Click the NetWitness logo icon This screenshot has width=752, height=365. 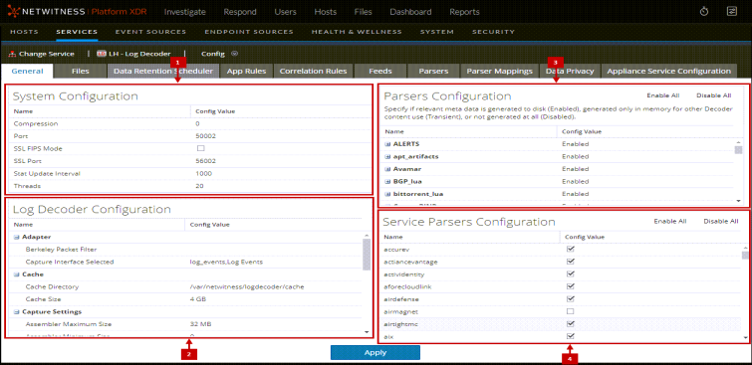(13, 12)
